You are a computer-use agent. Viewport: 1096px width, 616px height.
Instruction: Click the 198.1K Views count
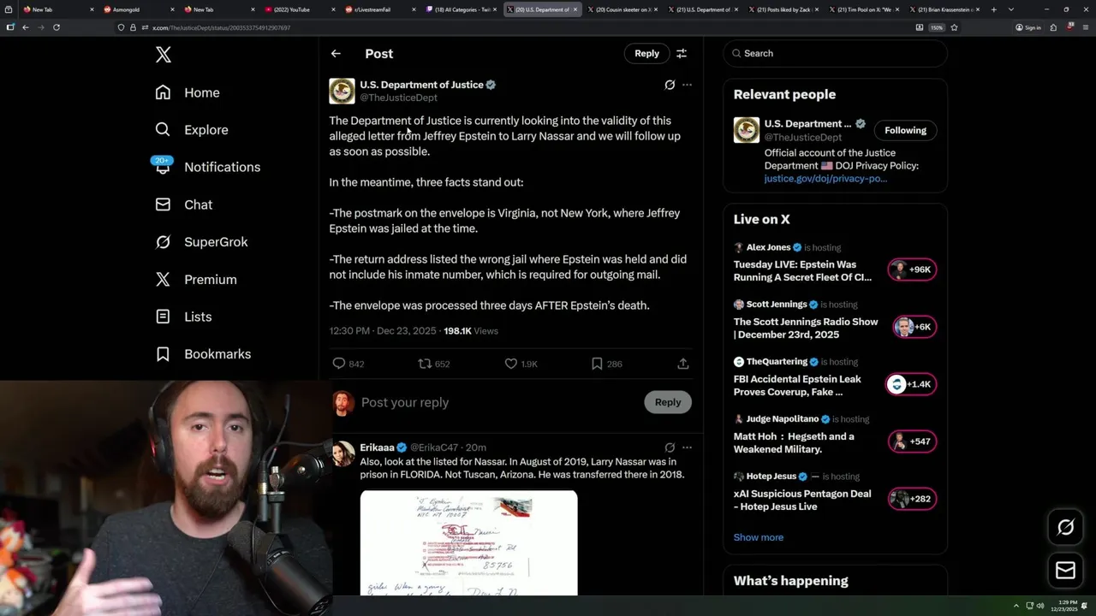471,331
